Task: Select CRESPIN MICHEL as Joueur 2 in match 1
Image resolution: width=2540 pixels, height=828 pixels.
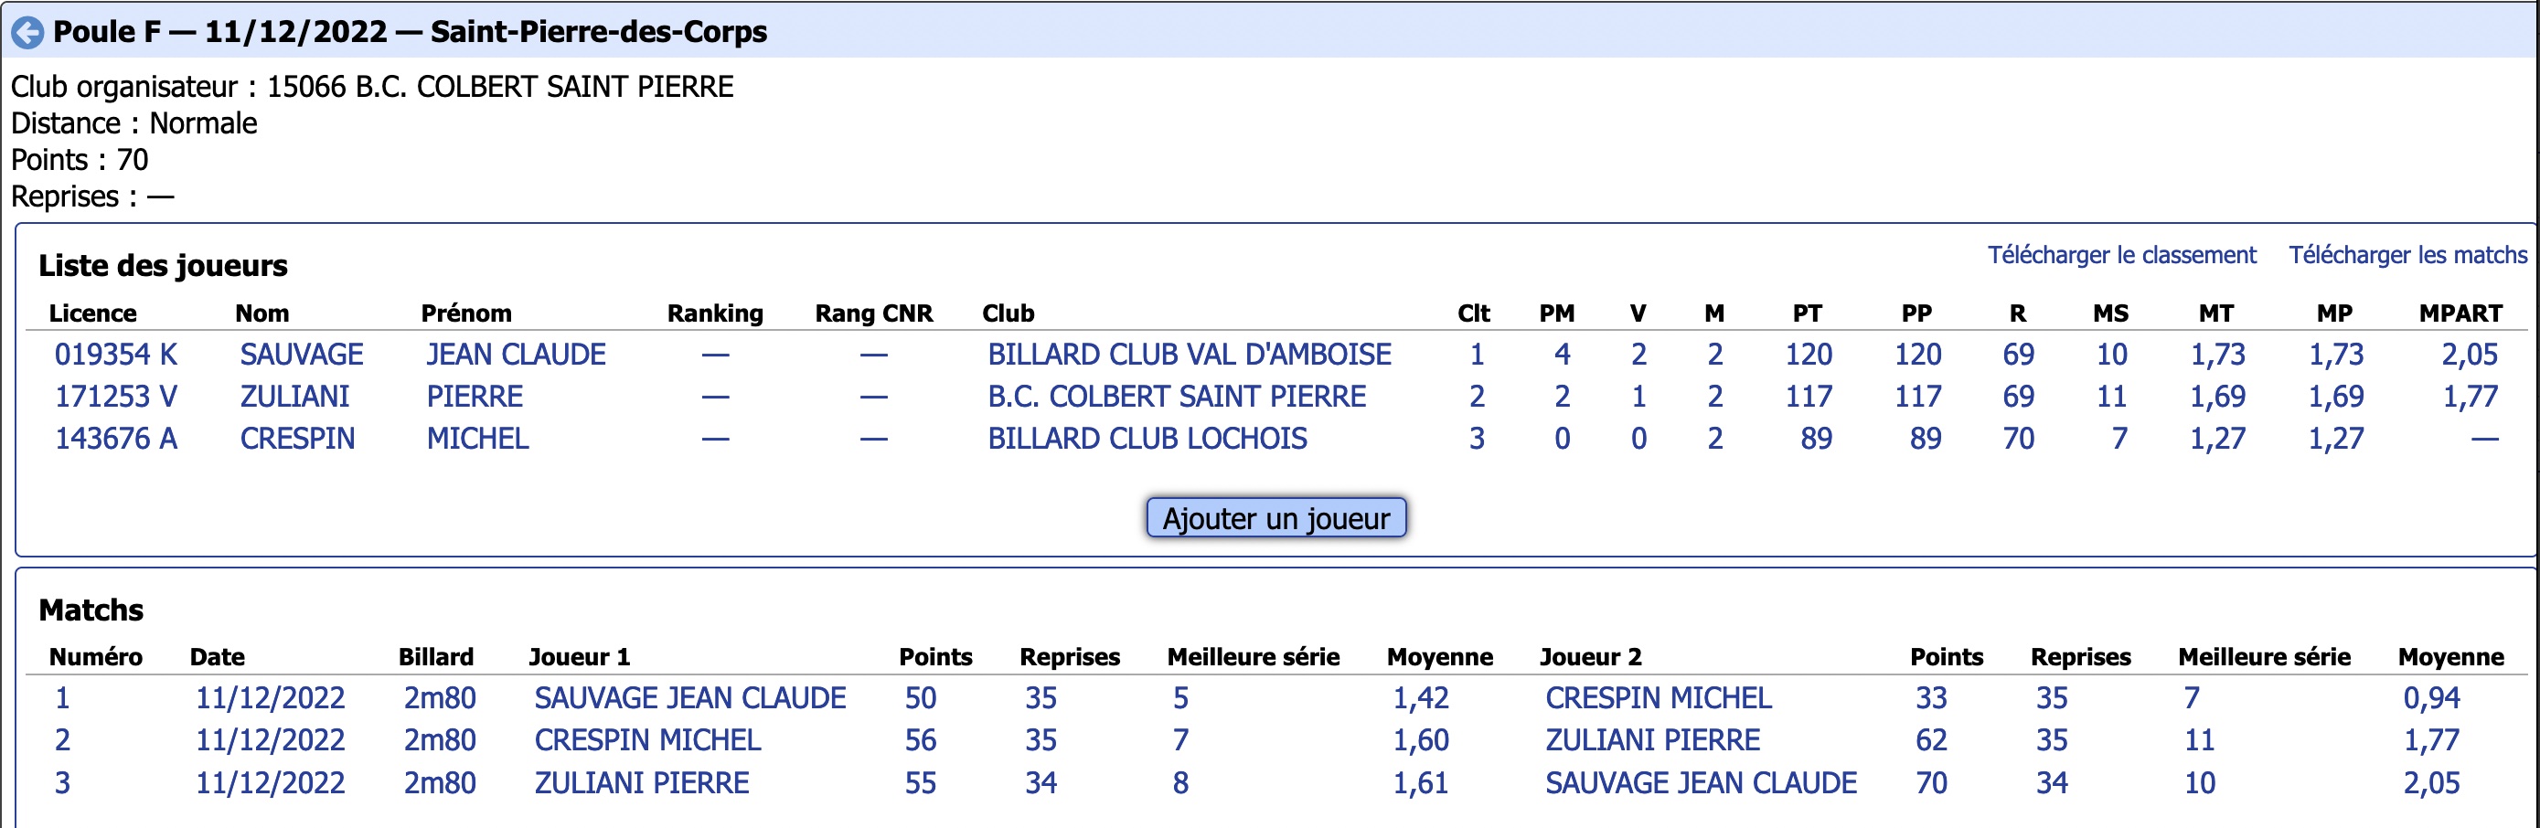Action: (1658, 698)
